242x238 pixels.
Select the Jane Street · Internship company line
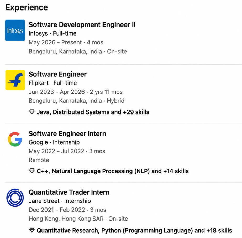60,201
